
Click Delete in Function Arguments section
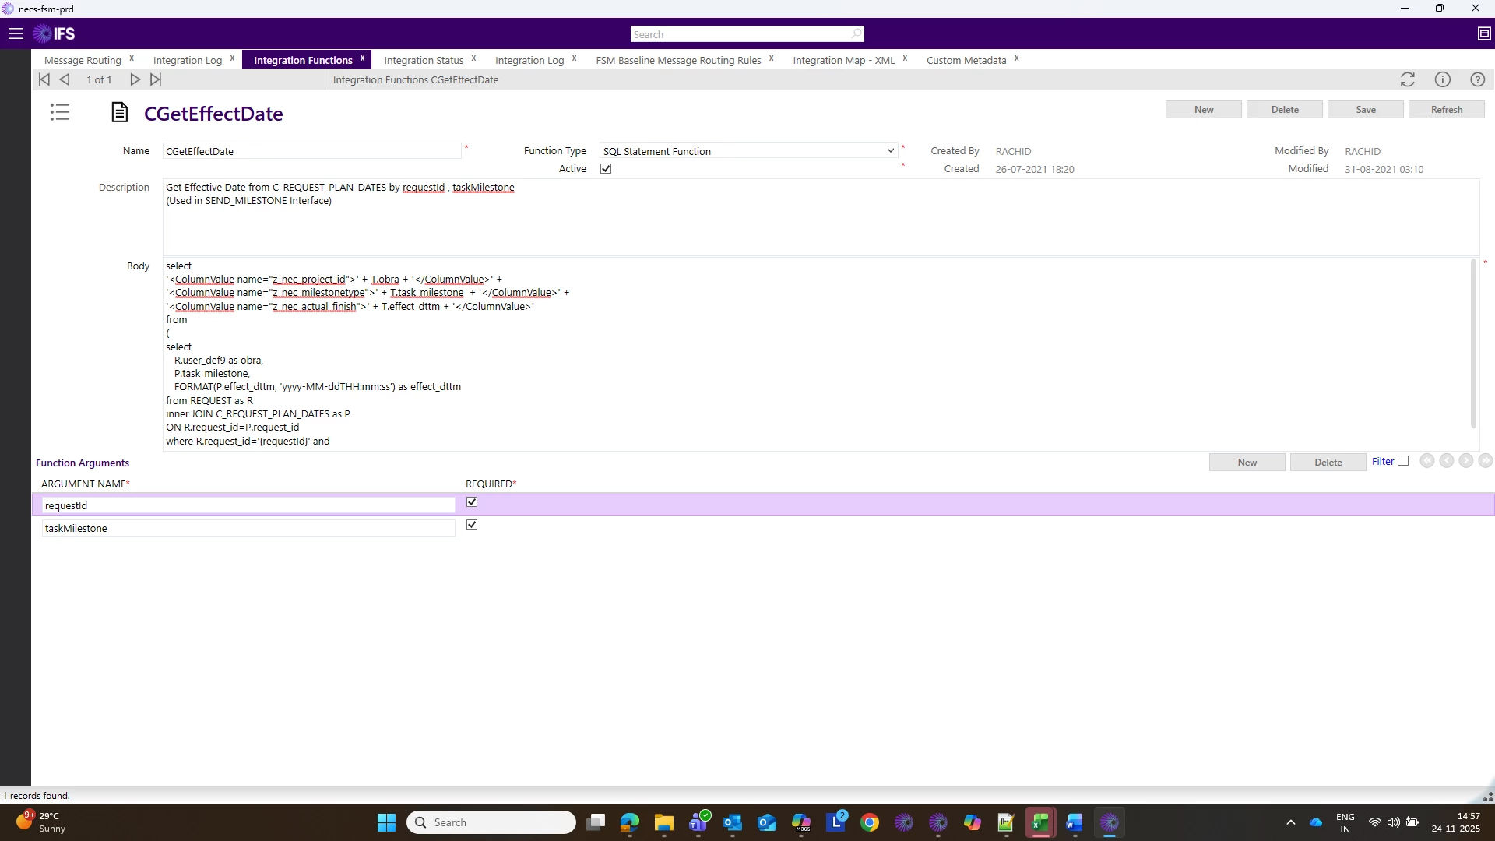coord(1328,463)
